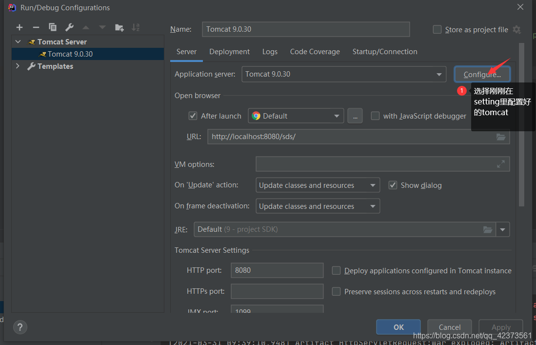Select Tomcat 9.0.30 in configuration tree
Image resolution: width=536 pixels, height=345 pixels.
87,54
